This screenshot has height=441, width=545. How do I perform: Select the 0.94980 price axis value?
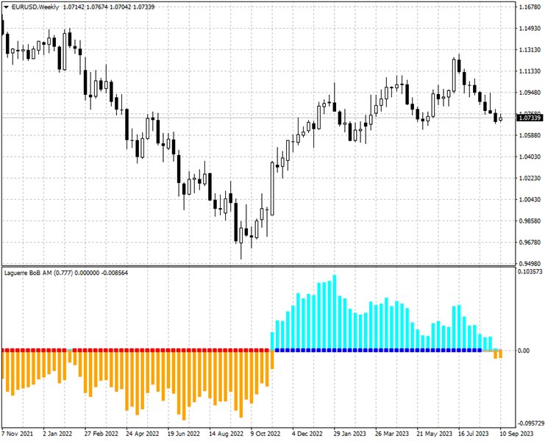click(530, 264)
